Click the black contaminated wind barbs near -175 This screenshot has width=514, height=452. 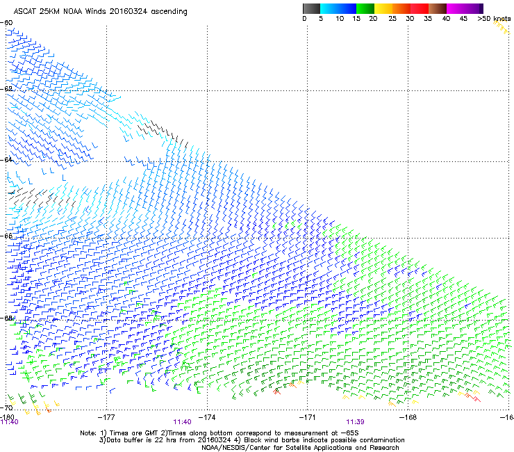pyautogui.click(x=163, y=133)
